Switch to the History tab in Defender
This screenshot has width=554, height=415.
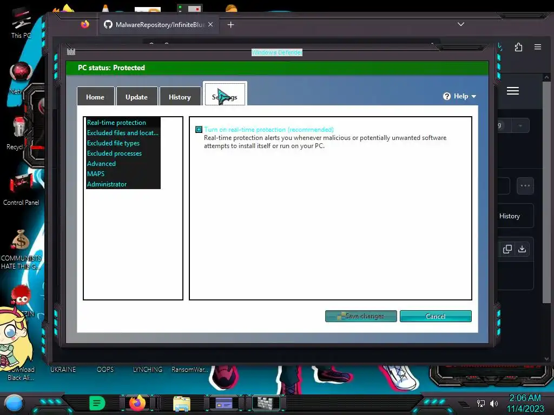[180, 97]
